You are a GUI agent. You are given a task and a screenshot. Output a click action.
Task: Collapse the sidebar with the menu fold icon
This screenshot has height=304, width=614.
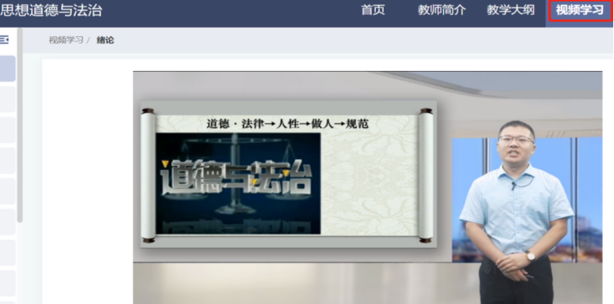tap(4, 39)
